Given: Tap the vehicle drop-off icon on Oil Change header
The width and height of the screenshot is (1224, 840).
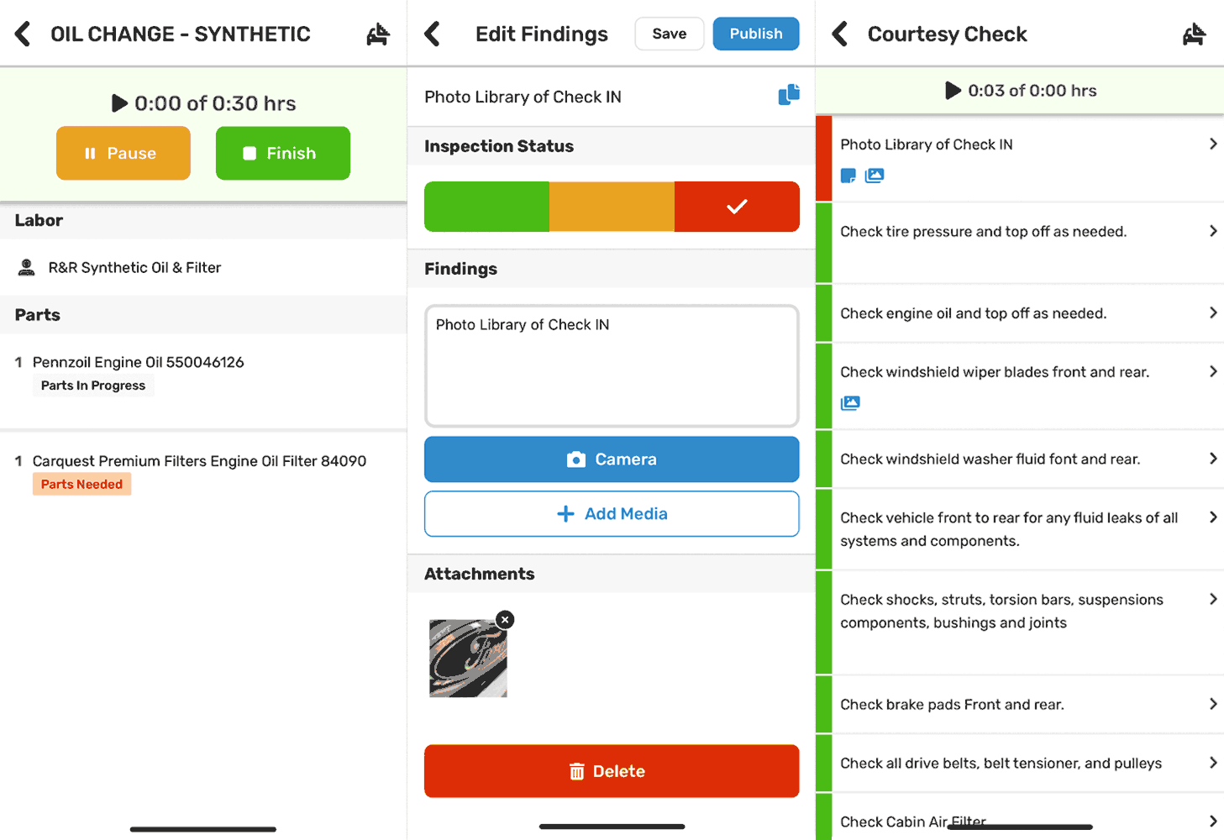Looking at the screenshot, I should click(378, 34).
